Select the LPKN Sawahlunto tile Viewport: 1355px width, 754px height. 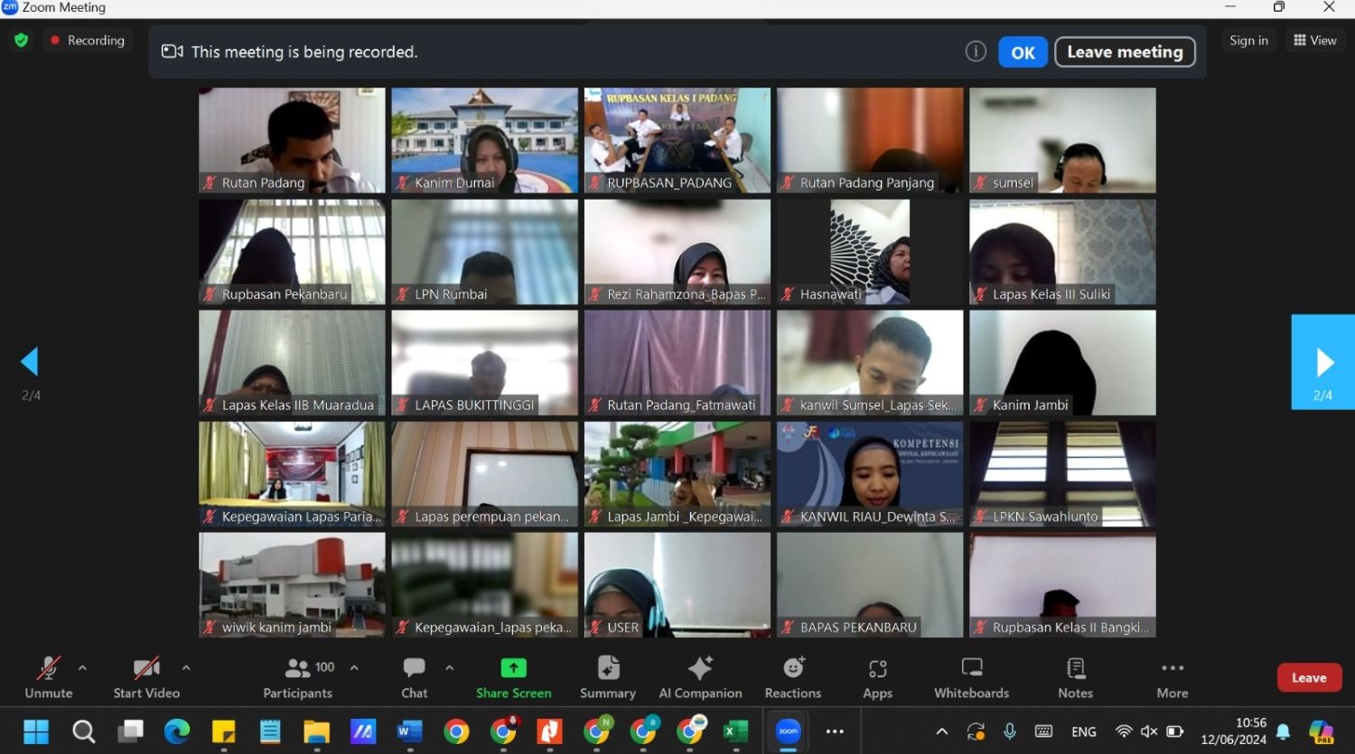coord(1062,474)
